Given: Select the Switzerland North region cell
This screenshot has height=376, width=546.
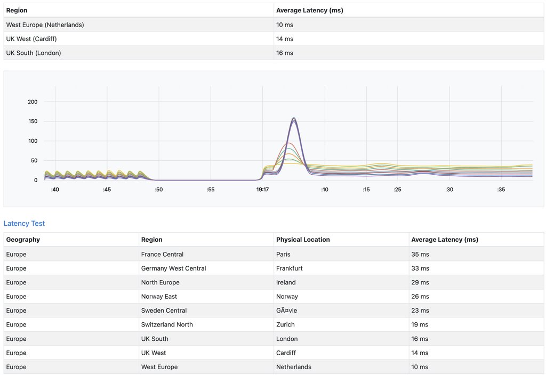Looking at the screenshot, I should 167,324.
